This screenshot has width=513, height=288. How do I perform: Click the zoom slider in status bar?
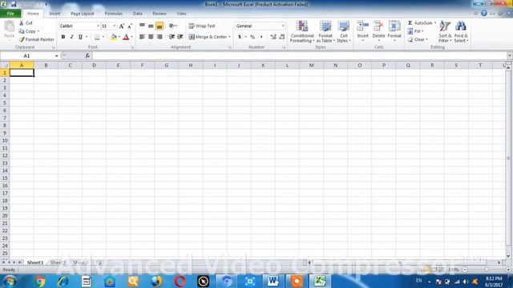pos(487,270)
